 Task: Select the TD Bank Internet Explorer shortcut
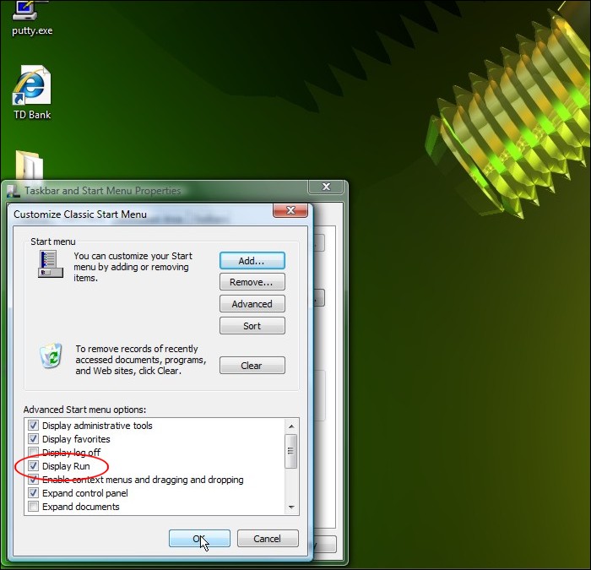[x=31, y=87]
